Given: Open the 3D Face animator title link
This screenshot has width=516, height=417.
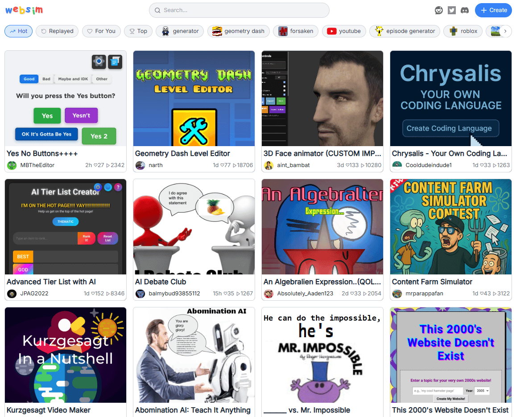Looking at the screenshot, I should (322, 154).
